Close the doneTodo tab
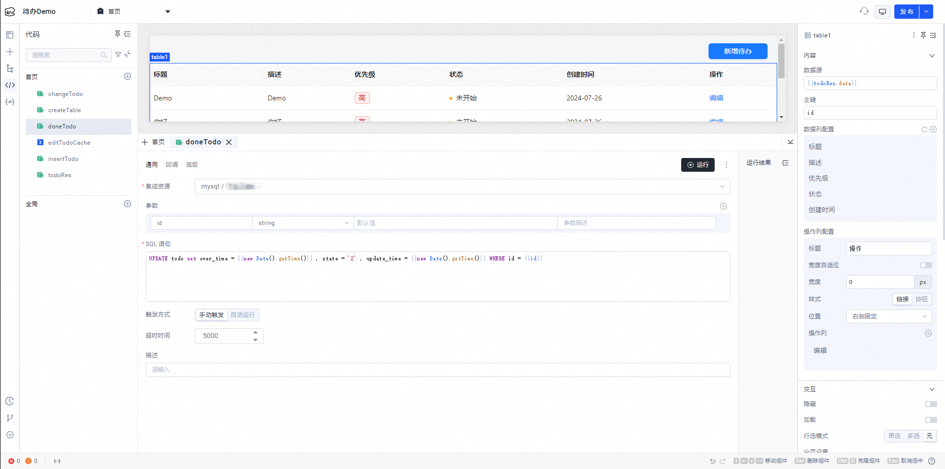The width and height of the screenshot is (945, 469). 229,142
